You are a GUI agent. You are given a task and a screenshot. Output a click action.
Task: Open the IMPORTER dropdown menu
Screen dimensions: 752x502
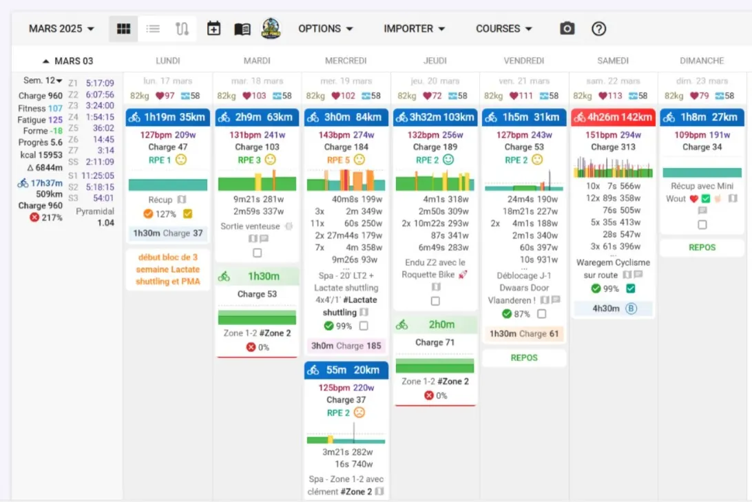pyautogui.click(x=414, y=29)
